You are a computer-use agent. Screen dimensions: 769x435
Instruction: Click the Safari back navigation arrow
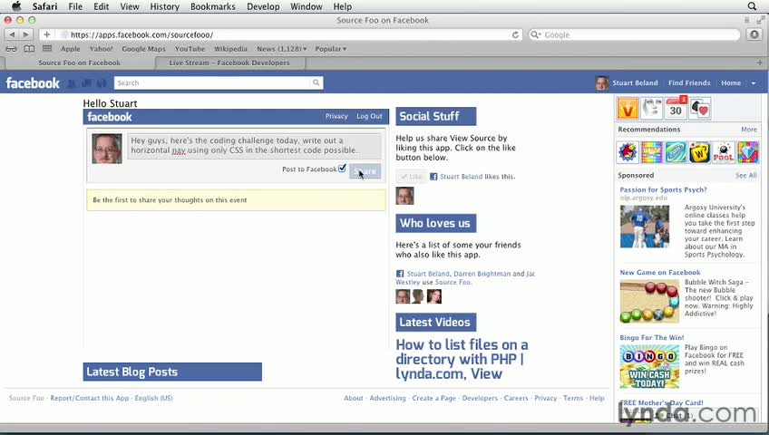coord(12,34)
